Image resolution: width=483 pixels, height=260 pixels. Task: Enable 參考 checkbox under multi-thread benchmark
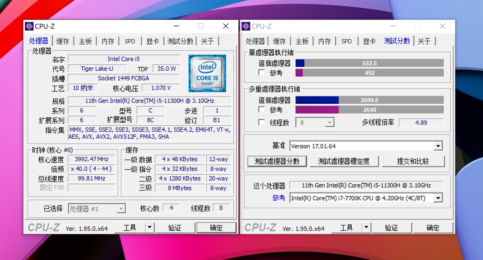coord(261,110)
